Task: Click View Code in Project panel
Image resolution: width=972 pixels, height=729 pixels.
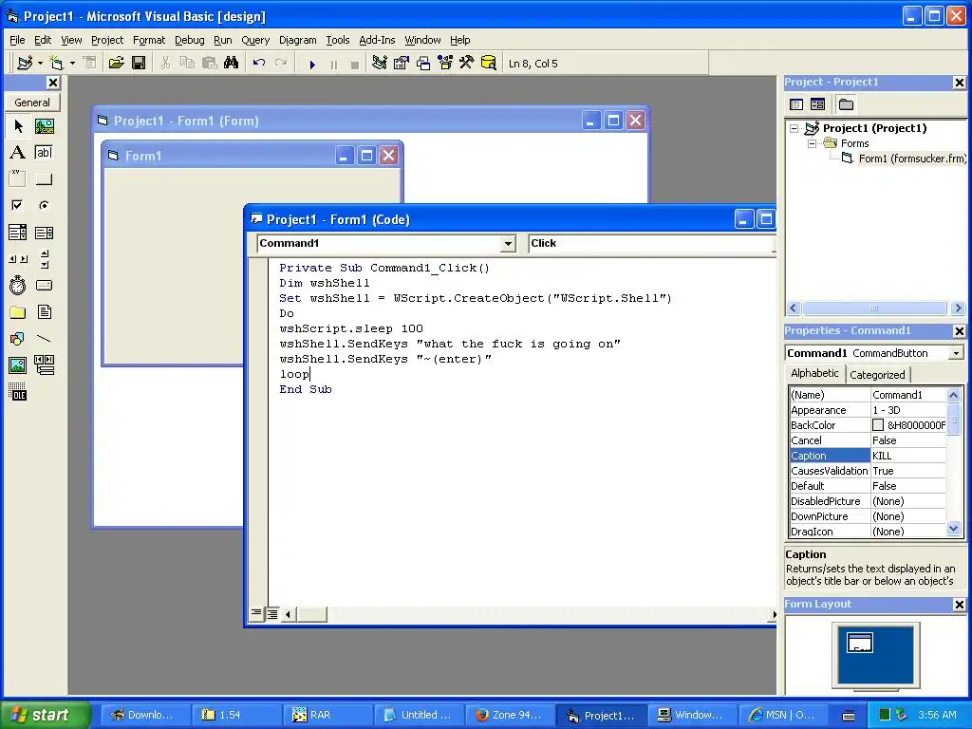Action: pos(796,104)
